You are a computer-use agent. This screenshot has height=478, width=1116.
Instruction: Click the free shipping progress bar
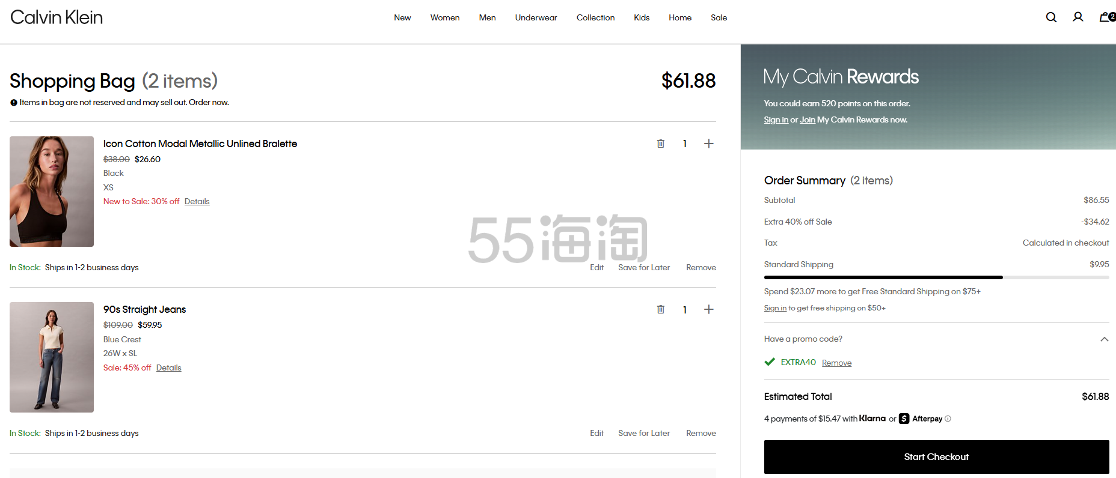click(936, 277)
